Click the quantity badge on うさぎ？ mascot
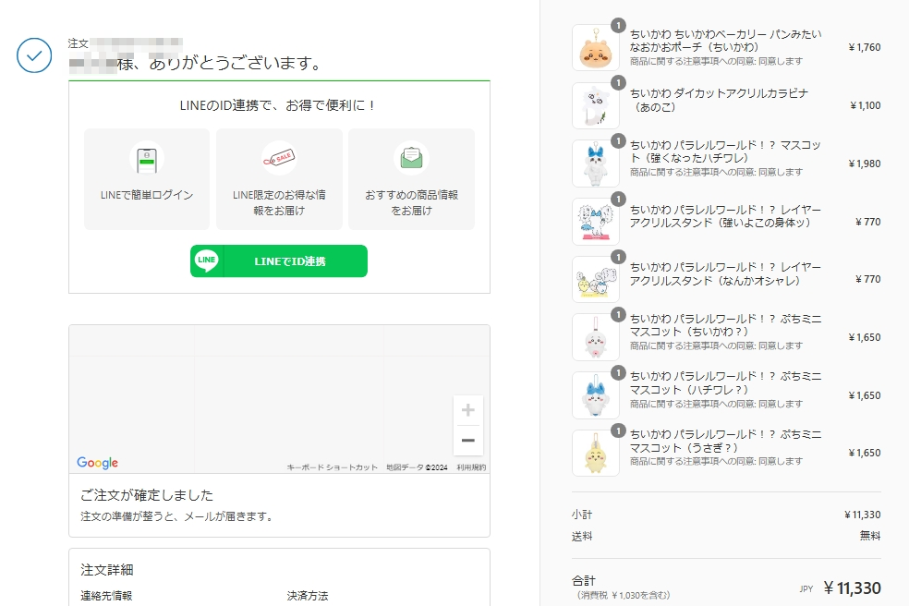This screenshot has height=606, width=909. (619, 430)
